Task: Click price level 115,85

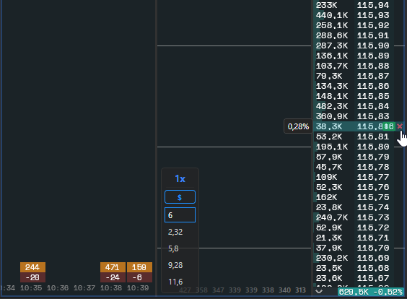Action: 373,96
